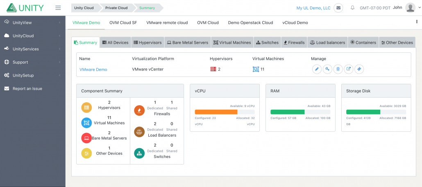Image resolution: width=422 pixels, height=187 pixels.
Task: Open the Summary tab
Action: tap(86, 43)
